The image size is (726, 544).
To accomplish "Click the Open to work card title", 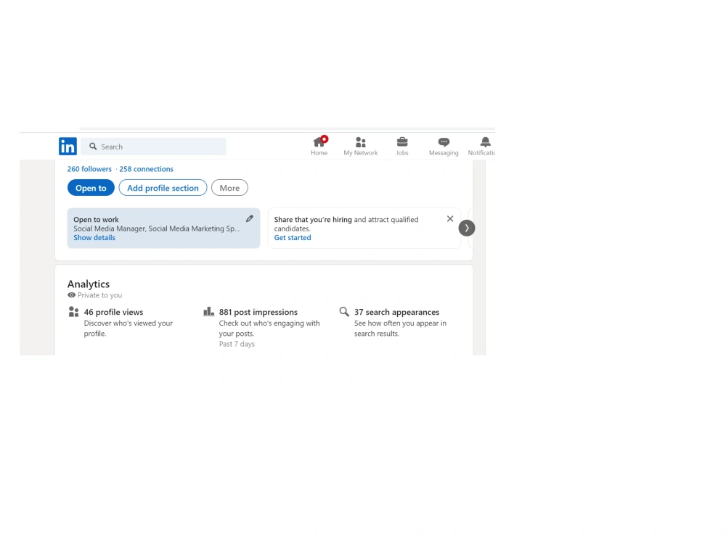I will (x=96, y=219).
